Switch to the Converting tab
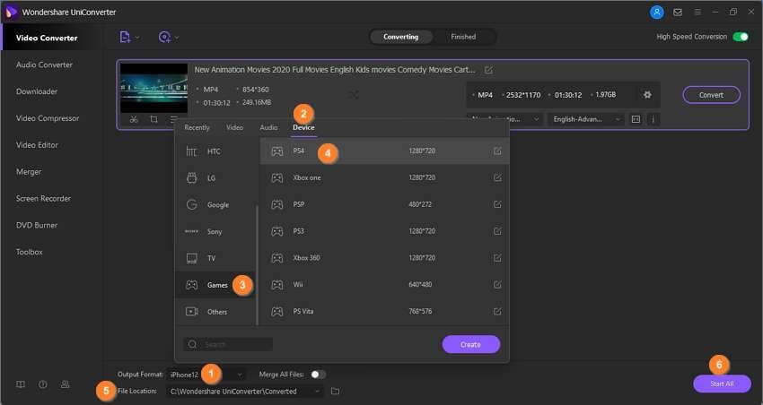Viewport: 763px width, 405px height. (x=401, y=37)
